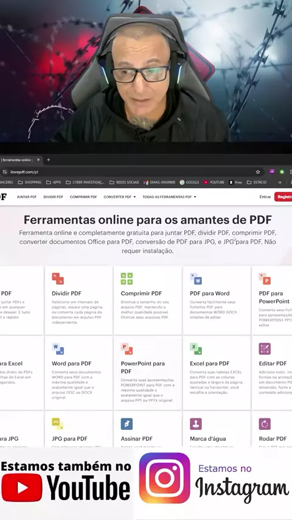Viewport: 292px width, 520px height.
Task: Select the Comprimir PDF green icon
Action: coord(127,279)
